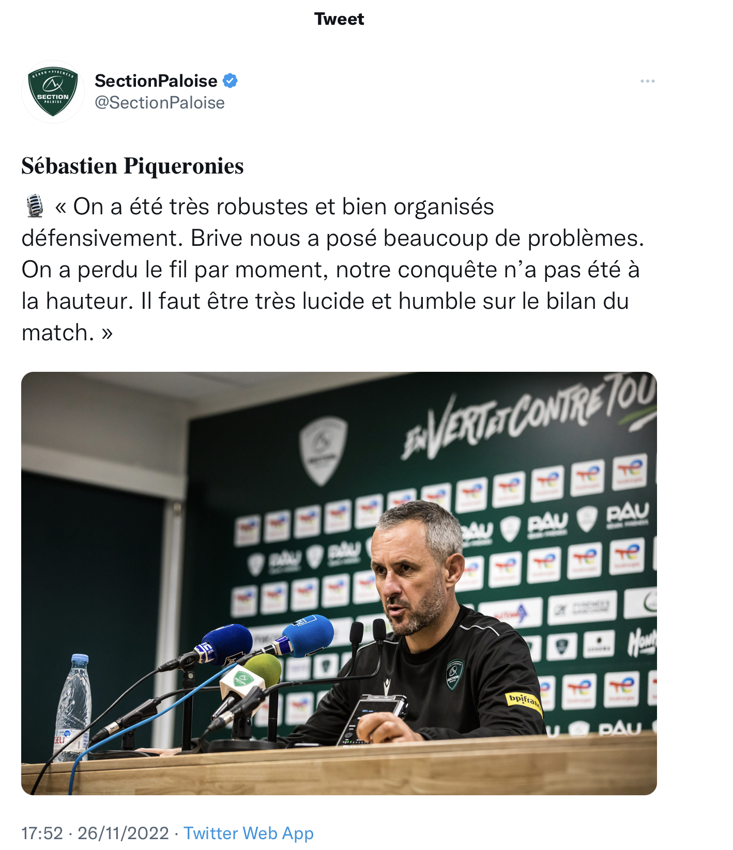Image resolution: width=733 pixels, height=850 pixels.
Task: Click the microphone emoji in the tweet
Action: point(35,206)
